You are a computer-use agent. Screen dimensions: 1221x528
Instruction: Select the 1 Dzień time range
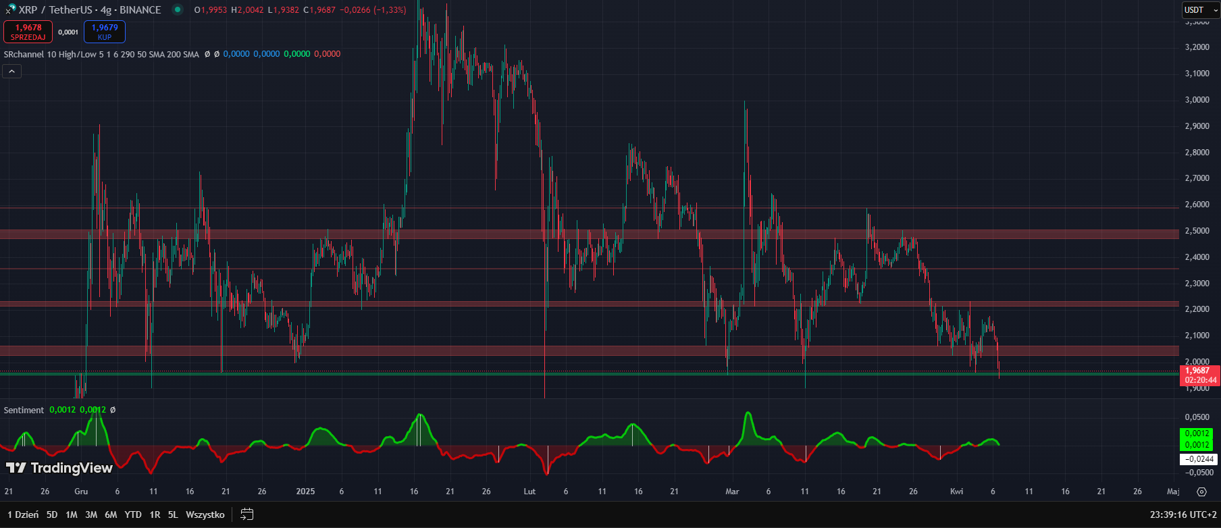coord(23,514)
